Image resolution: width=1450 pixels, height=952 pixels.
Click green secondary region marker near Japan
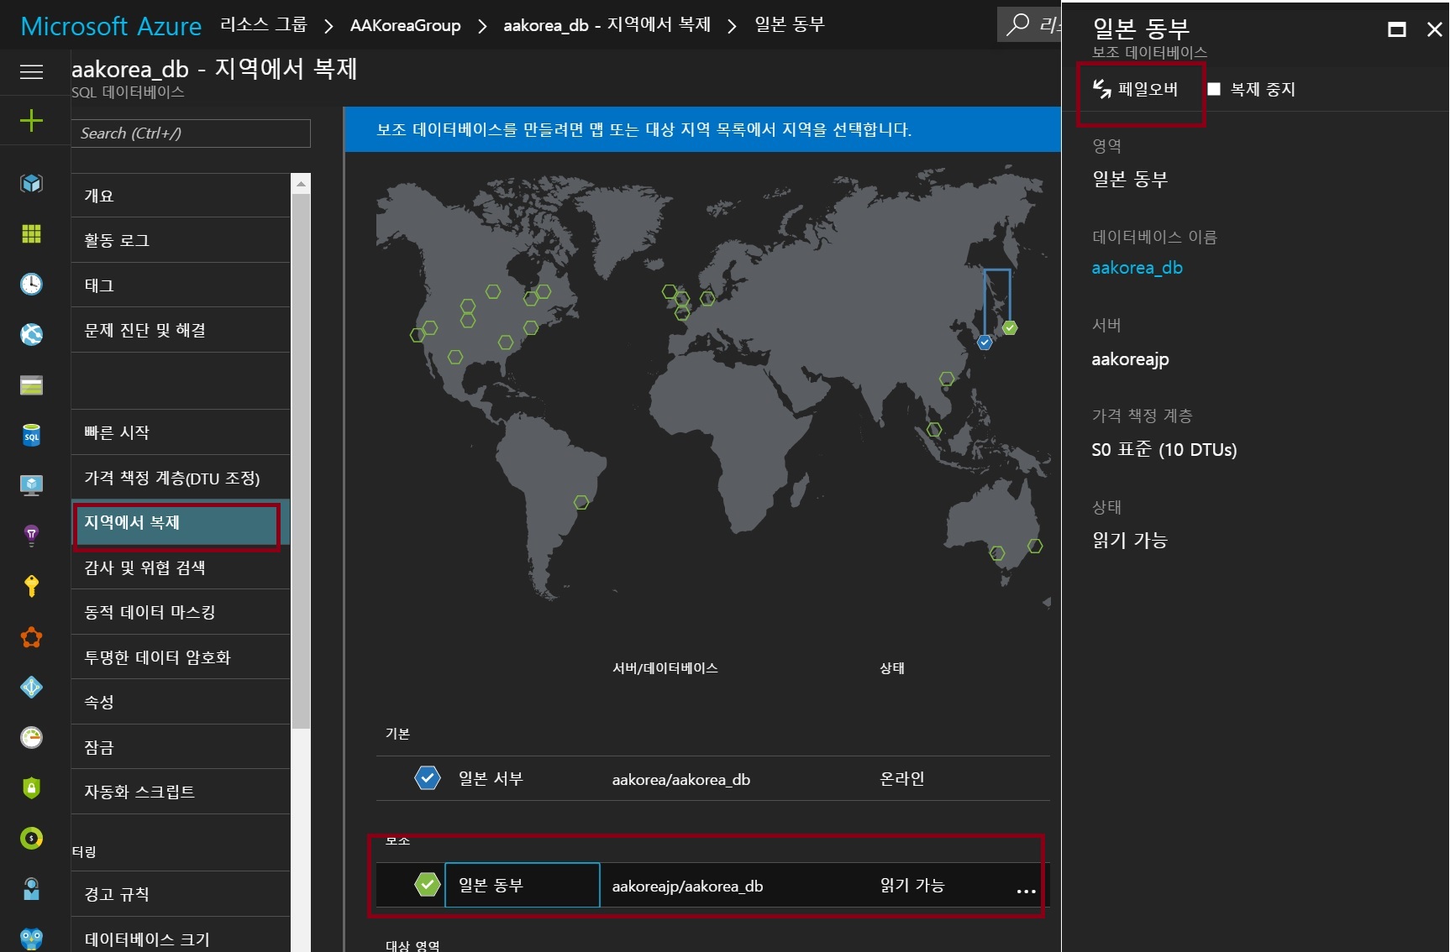tap(1010, 328)
